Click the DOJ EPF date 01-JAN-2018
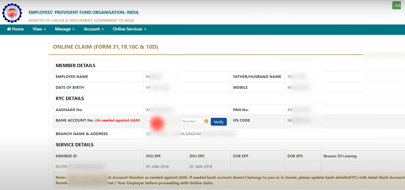Image resolution: width=405 pixels, height=190 pixels. tap(157, 167)
